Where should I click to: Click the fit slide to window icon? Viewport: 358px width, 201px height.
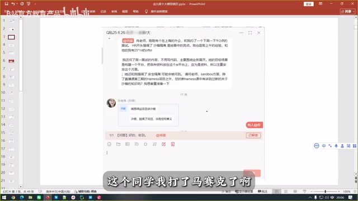pos(355,192)
